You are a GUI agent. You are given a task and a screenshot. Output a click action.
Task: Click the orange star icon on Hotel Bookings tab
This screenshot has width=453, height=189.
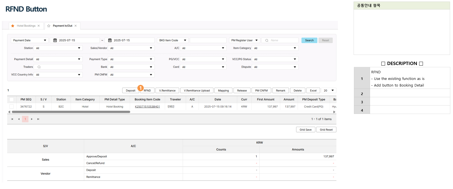13,26
